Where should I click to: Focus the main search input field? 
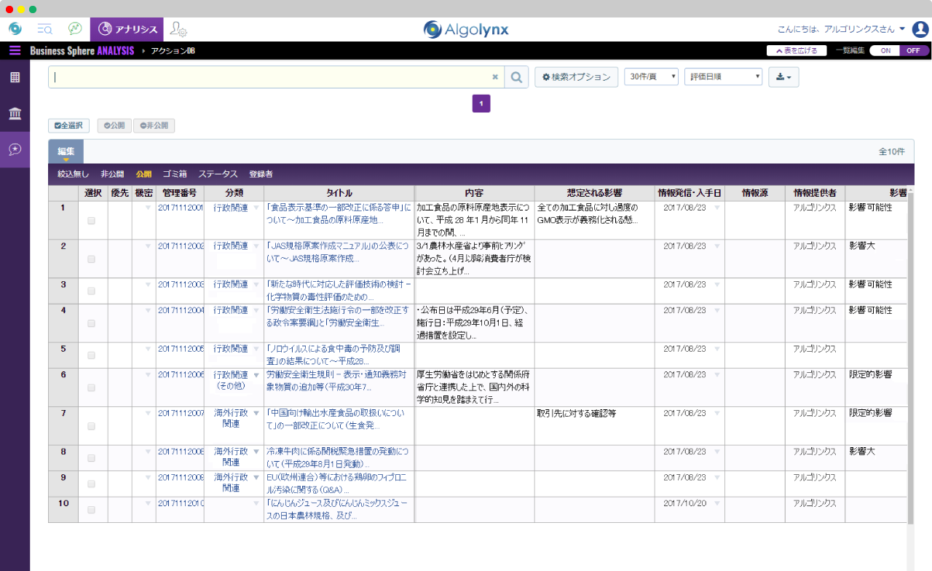tap(269, 77)
